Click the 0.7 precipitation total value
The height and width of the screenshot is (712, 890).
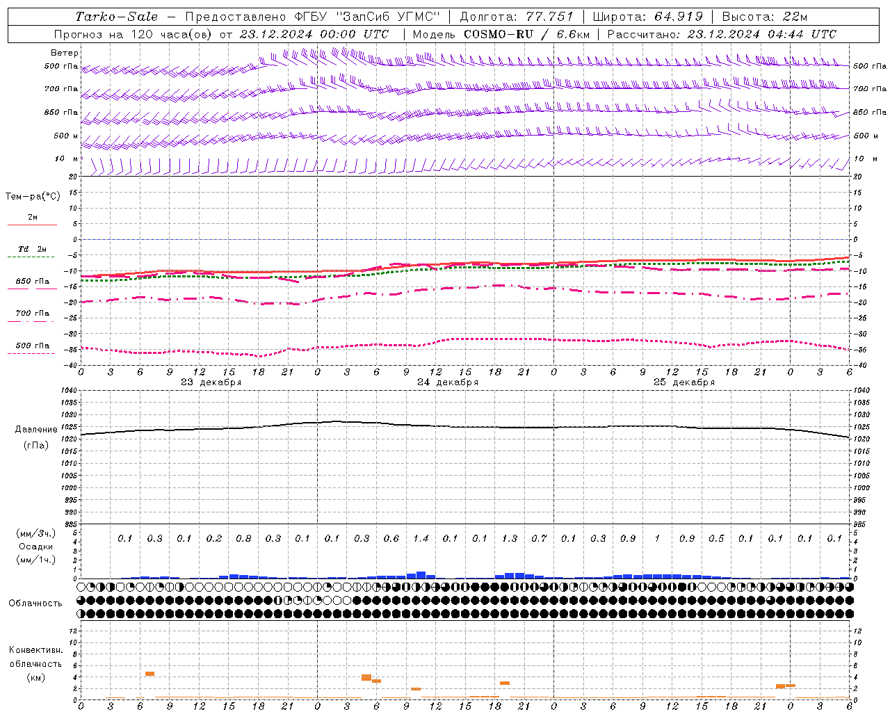tap(539, 538)
